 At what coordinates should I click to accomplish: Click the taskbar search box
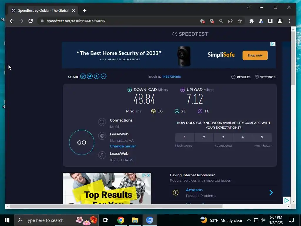56,220
